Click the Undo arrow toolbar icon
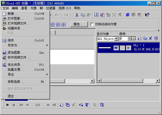162x115 pixels. point(57,15)
